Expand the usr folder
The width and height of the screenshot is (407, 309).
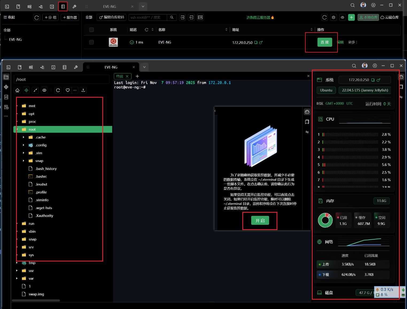coord(17,271)
